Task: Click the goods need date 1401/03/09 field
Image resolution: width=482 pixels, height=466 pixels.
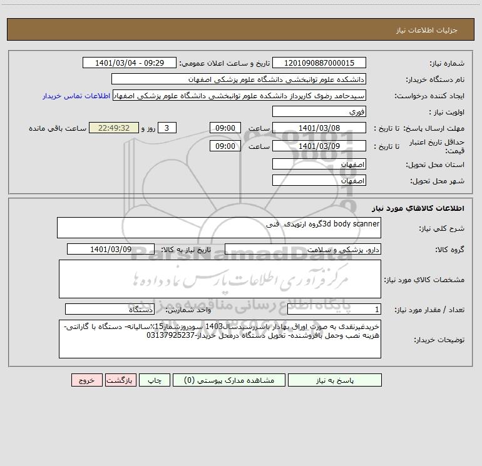Action: (x=111, y=249)
